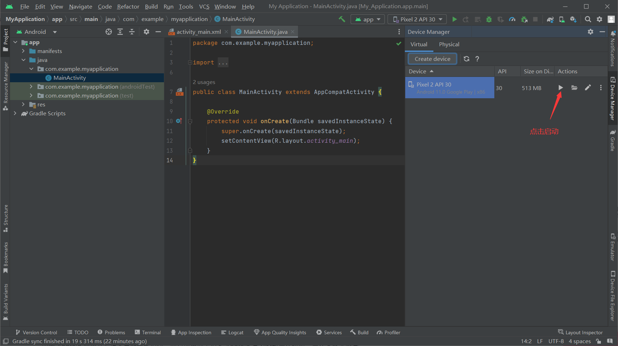Show Pixel 2 API 30 on disk folder icon

point(574,88)
